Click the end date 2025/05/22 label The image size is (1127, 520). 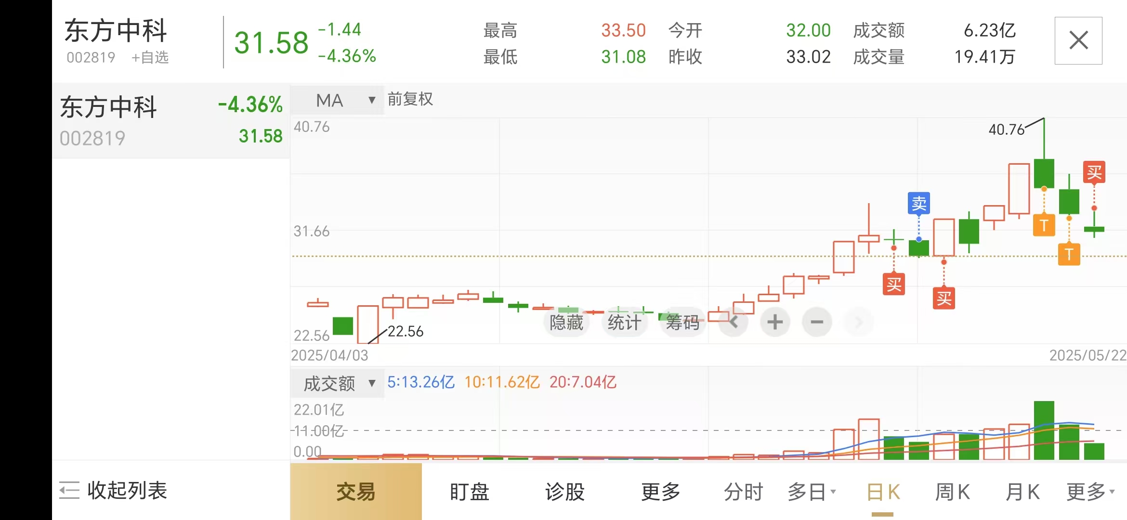click(1088, 355)
